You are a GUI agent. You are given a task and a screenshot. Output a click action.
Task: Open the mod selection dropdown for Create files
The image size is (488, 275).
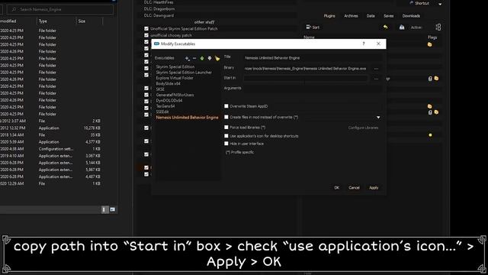(x=378, y=118)
